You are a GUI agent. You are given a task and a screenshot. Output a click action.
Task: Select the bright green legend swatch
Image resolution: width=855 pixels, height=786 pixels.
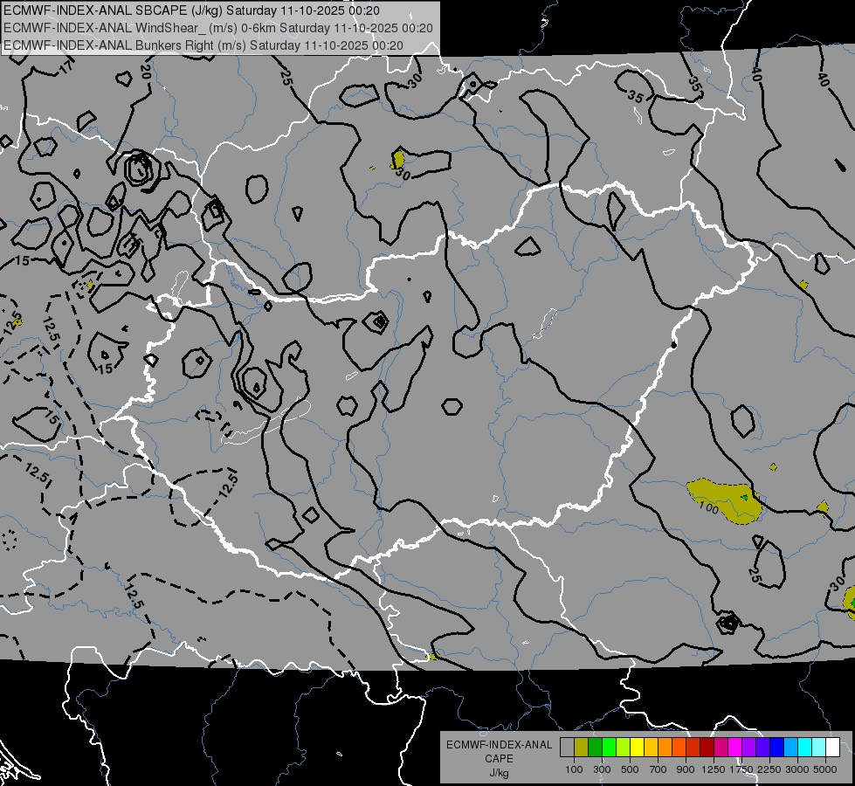[x=609, y=747]
